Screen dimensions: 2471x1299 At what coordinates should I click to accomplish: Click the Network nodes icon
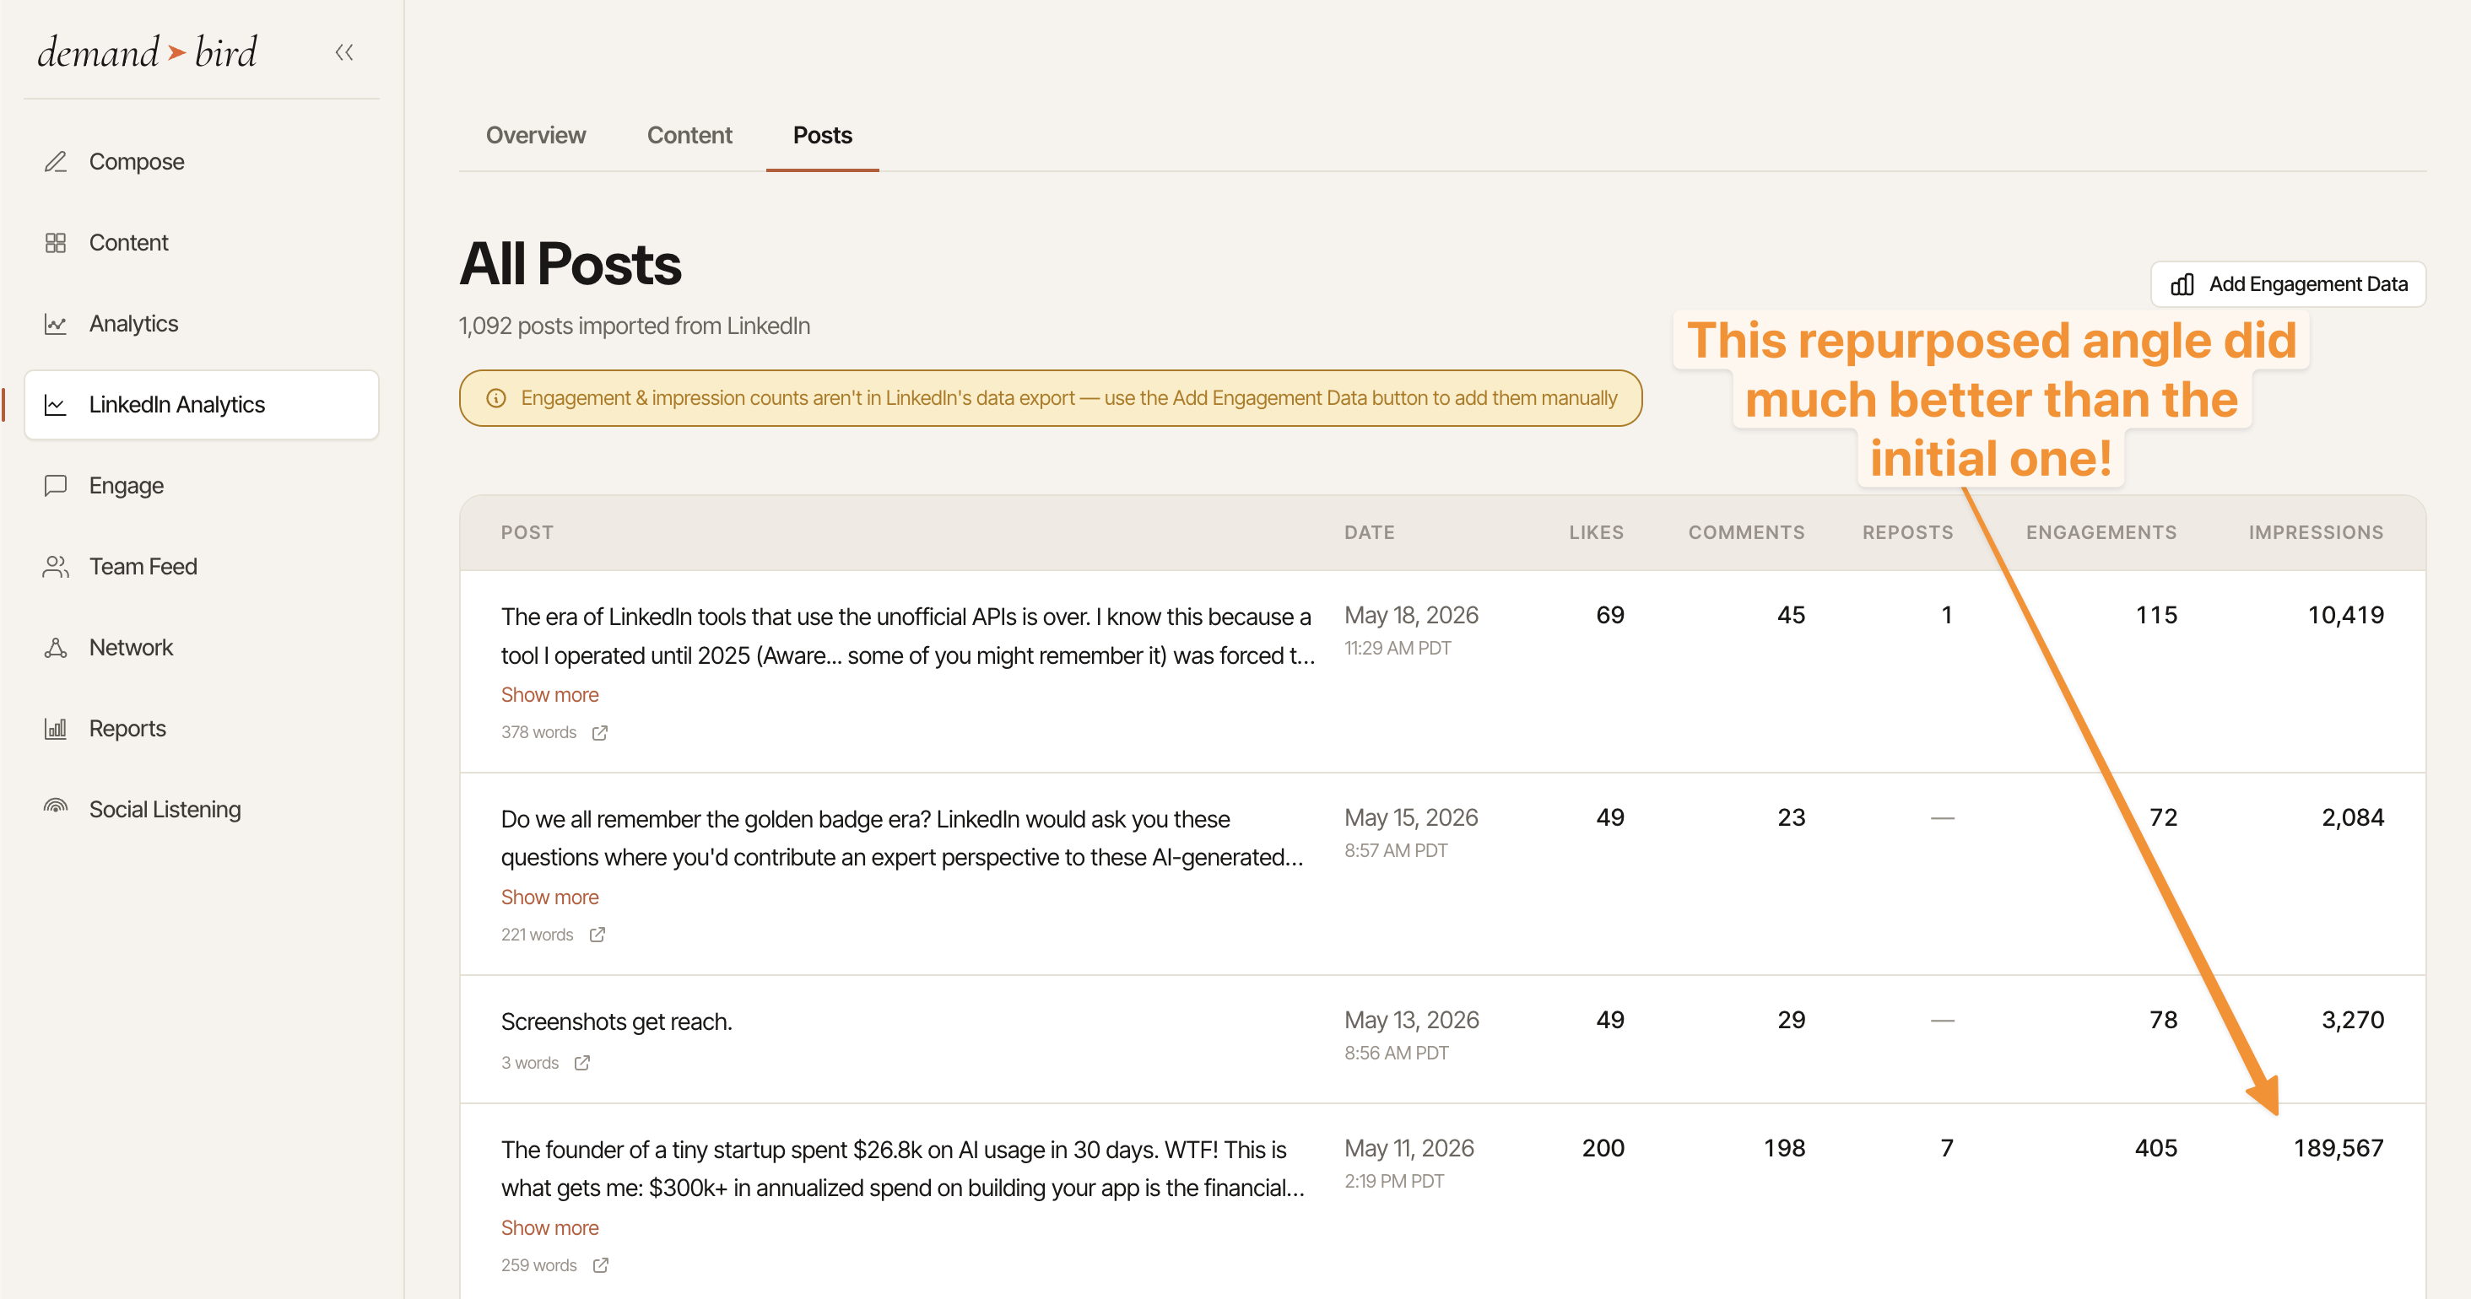pos(56,647)
